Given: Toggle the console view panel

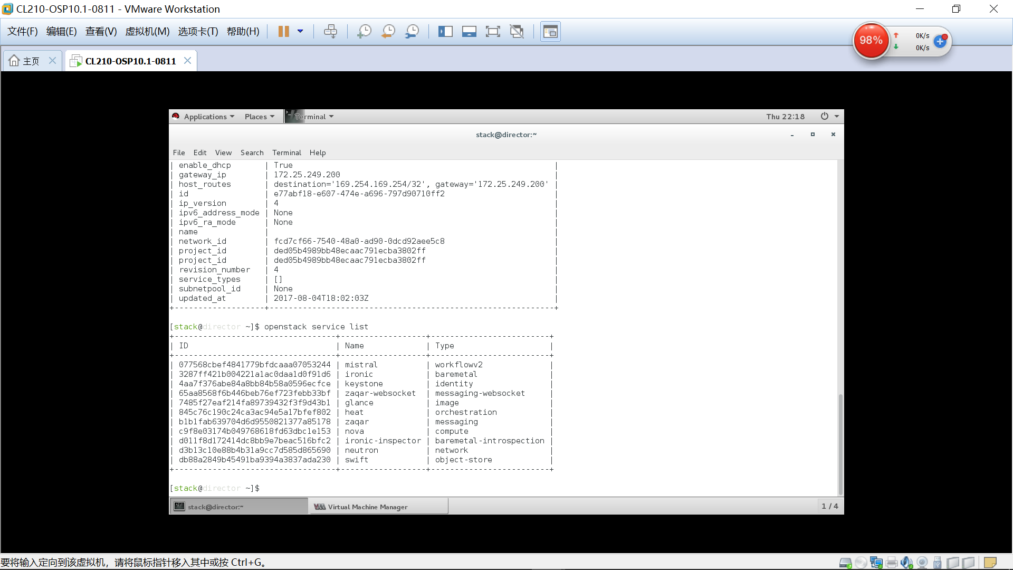Looking at the screenshot, I should pyautogui.click(x=550, y=31).
